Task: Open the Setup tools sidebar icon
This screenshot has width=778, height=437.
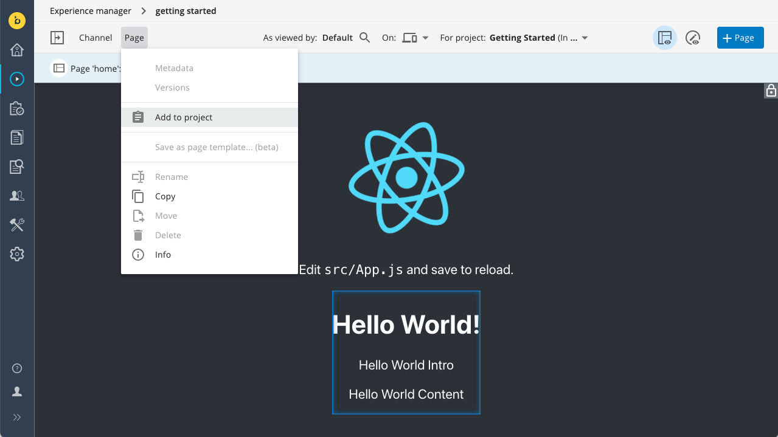Action: point(17,225)
